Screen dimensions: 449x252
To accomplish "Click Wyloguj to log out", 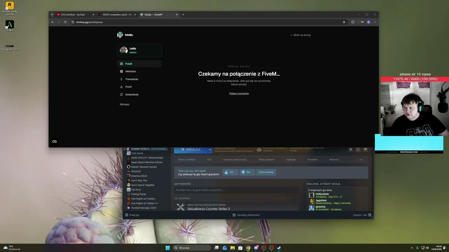I will pyautogui.click(x=125, y=104).
